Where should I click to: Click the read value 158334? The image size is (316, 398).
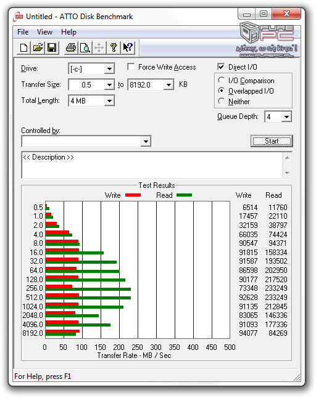point(276,253)
